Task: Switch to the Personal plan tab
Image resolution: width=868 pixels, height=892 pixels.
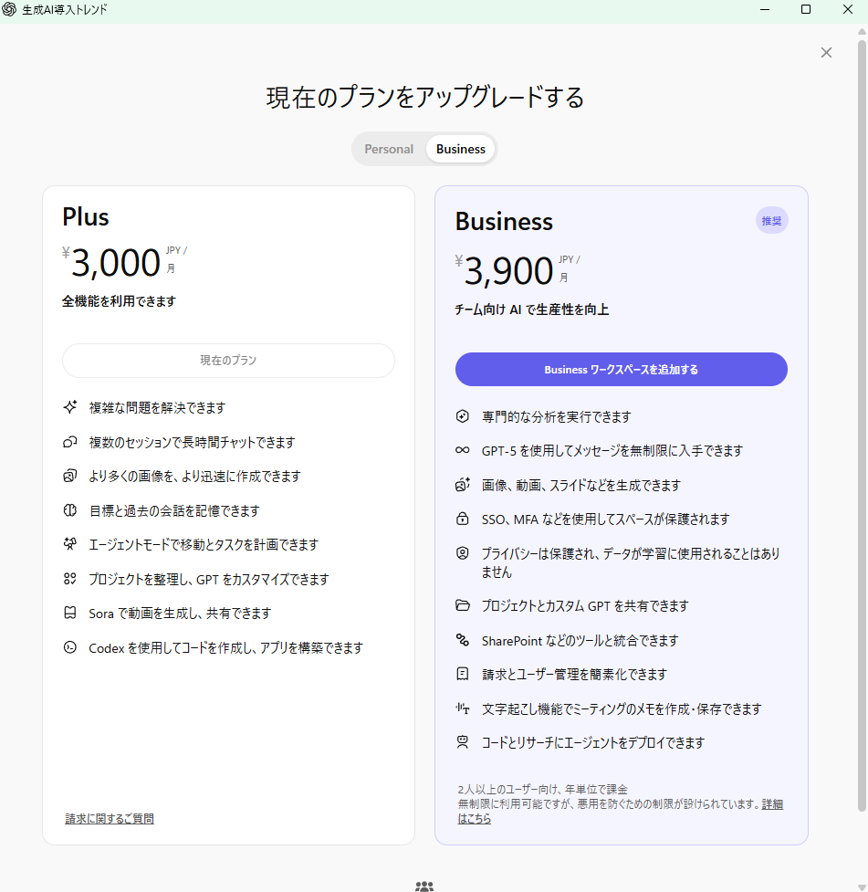Action: coord(389,149)
